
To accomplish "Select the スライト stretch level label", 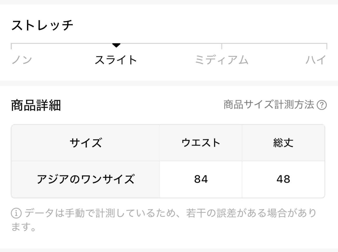I will coord(116,60).
